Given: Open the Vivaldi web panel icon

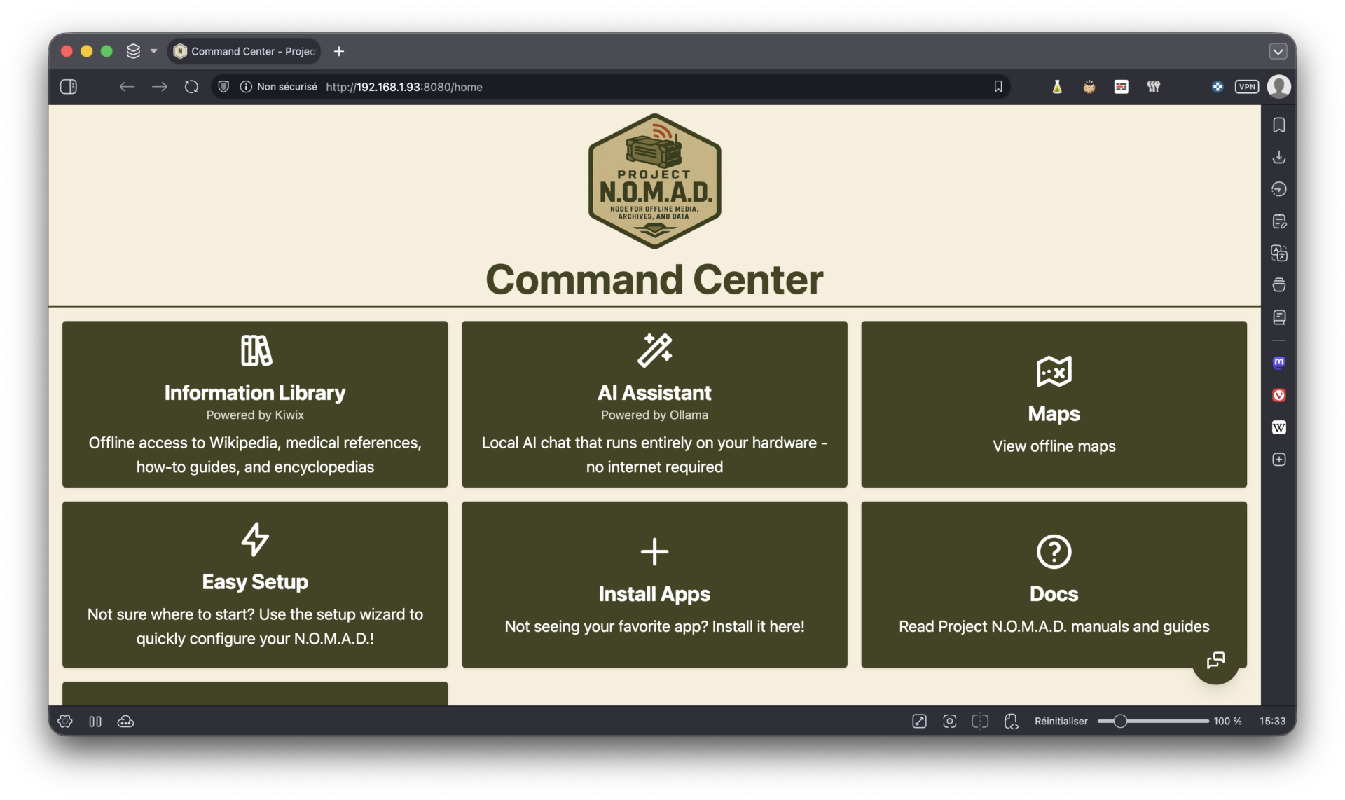Looking at the screenshot, I should point(1279,395).
